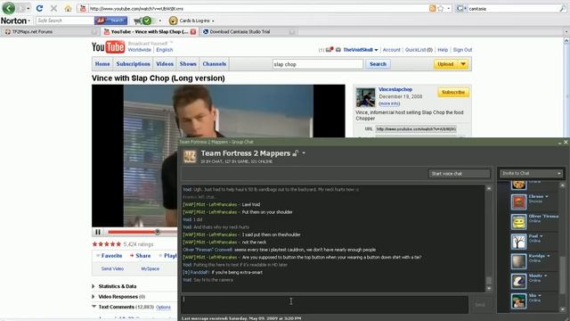
Task: Click the YouTube slap chop search field
Action: click(318, 64)
